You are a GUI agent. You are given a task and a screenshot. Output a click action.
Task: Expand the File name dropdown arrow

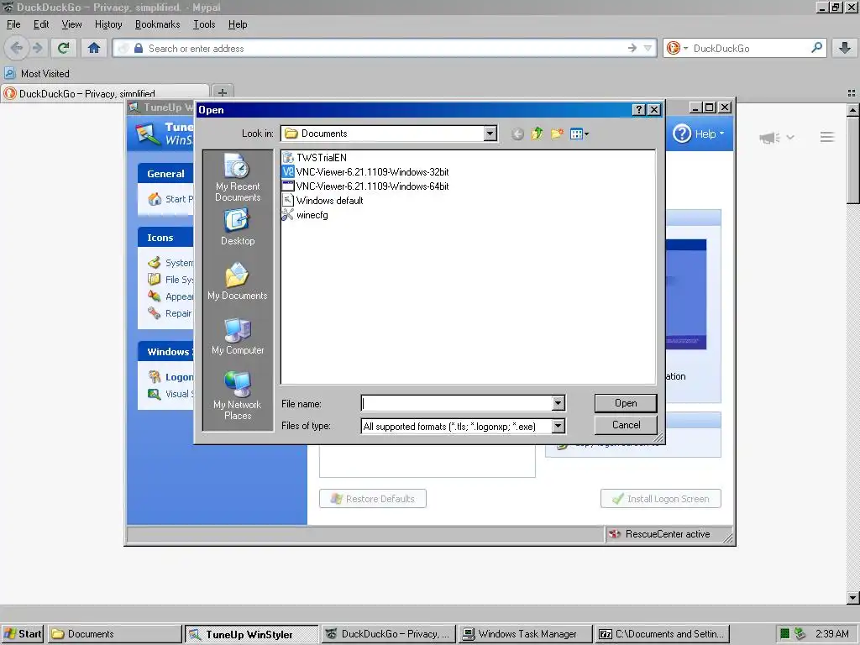click(558, 403)
